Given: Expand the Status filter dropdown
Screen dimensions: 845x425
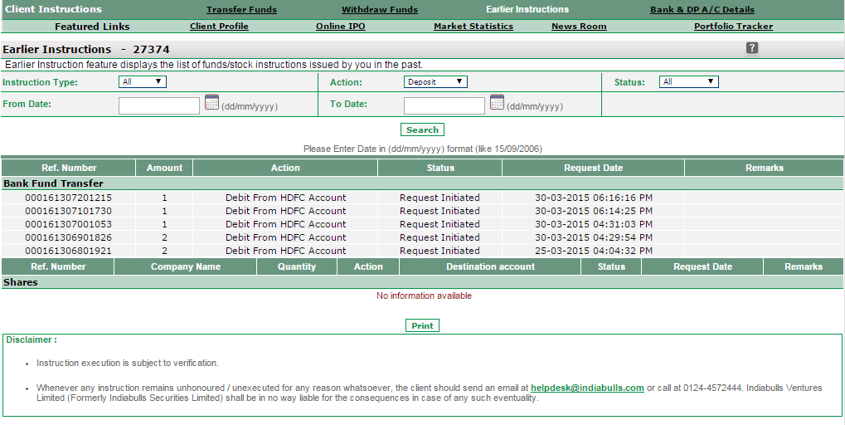Looking at the screenshot, I should pos(688,81).
